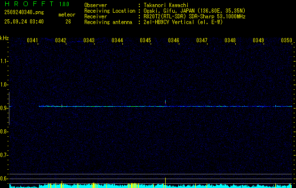The width and height of the screenshot is (296, 188).
Task: Select the 0349 time marker
Action: [x=258, y=40]
